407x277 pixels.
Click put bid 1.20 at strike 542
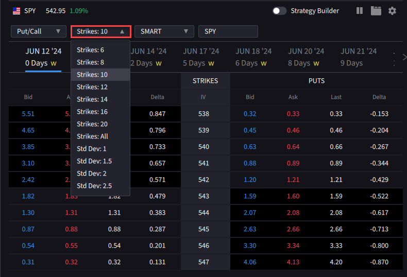[250, 180]
